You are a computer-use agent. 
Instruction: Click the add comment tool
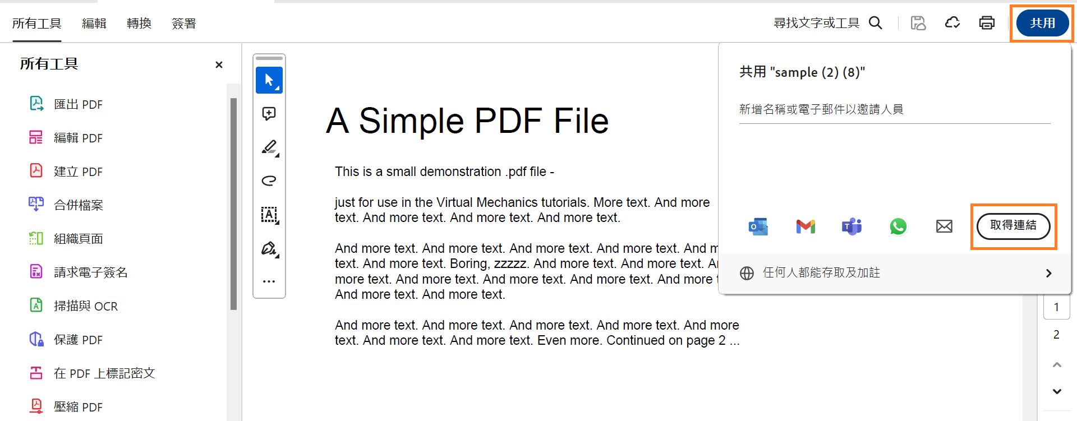[269, 114]
